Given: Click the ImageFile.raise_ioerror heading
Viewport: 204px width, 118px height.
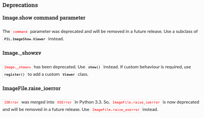Looking at the screenshot, I should pos(32,88).
